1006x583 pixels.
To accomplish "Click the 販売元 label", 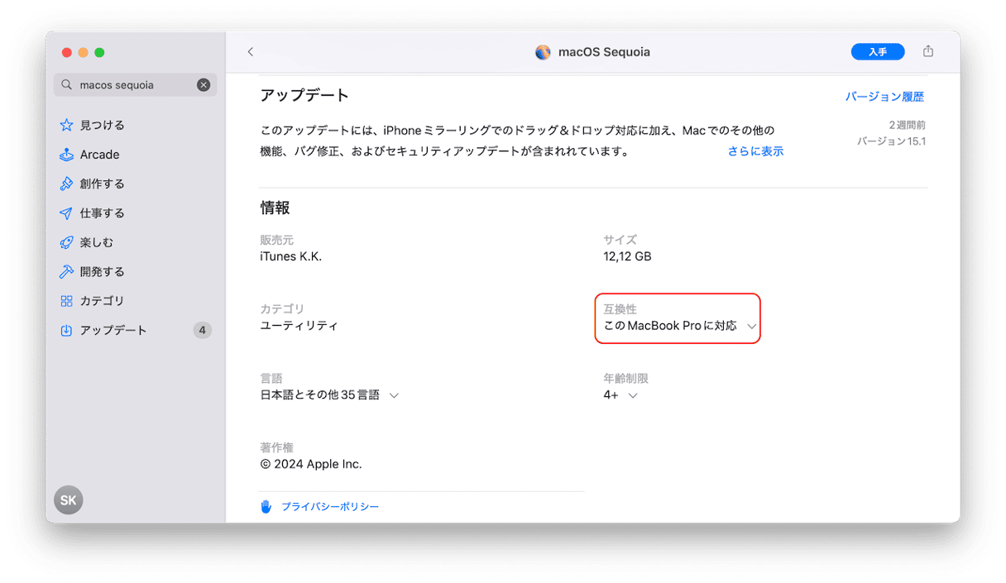I will [x=276, y=240].
